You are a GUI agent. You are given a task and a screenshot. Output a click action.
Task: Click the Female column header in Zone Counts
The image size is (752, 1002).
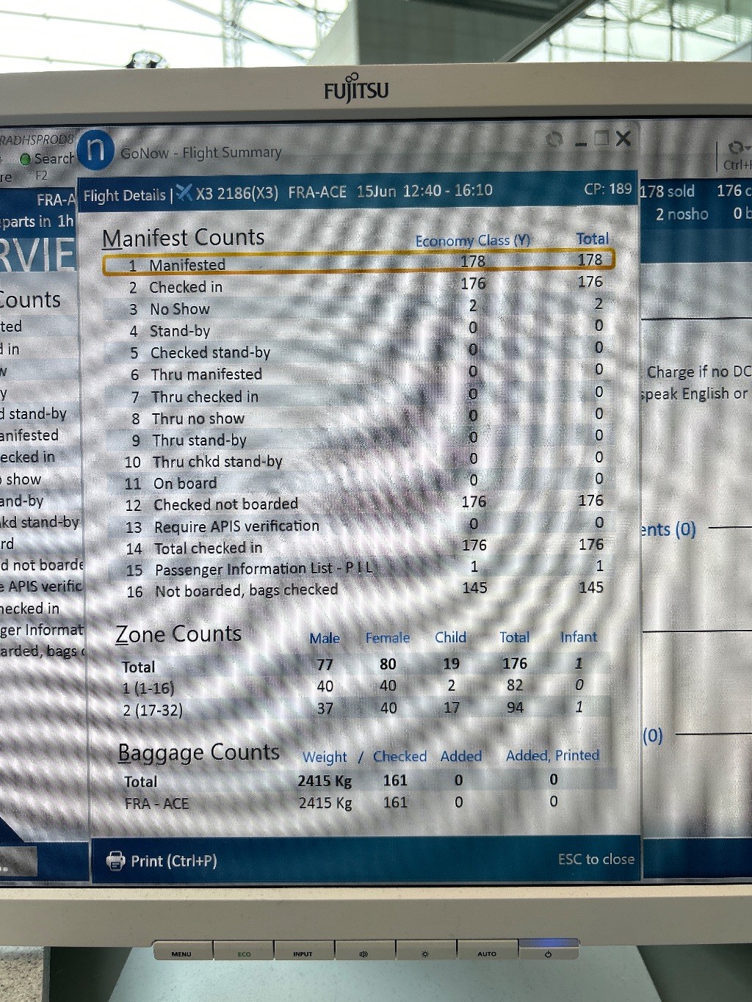pos(387,638)
